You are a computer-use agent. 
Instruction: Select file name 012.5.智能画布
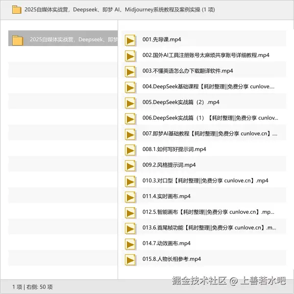click(x=208, y=212)
